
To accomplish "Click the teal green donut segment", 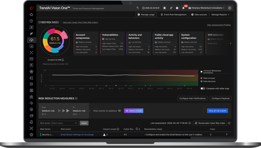I will pyautogui.click(x=46, y=35).
